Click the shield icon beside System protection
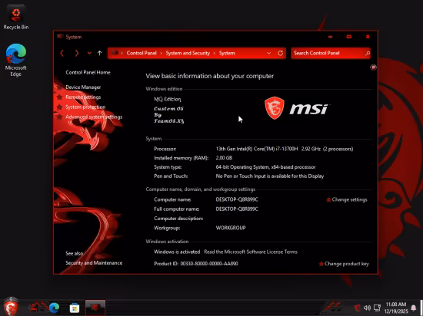Image resolution: width=423 pixels, height=316 pixels. tap(60, 107)
